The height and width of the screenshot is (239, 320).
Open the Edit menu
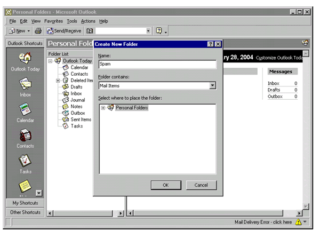tap(23, 21)
